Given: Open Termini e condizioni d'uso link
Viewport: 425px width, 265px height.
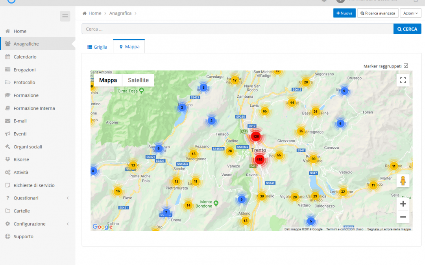Looking at the screenshot, I should point(344,229).
